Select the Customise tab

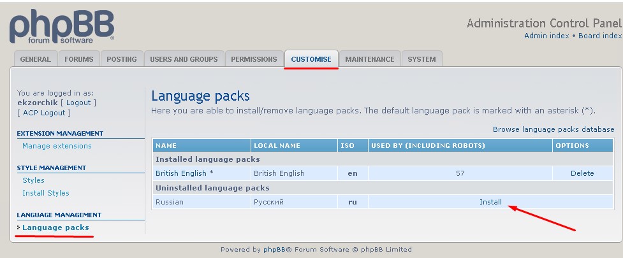pos(311,59)
